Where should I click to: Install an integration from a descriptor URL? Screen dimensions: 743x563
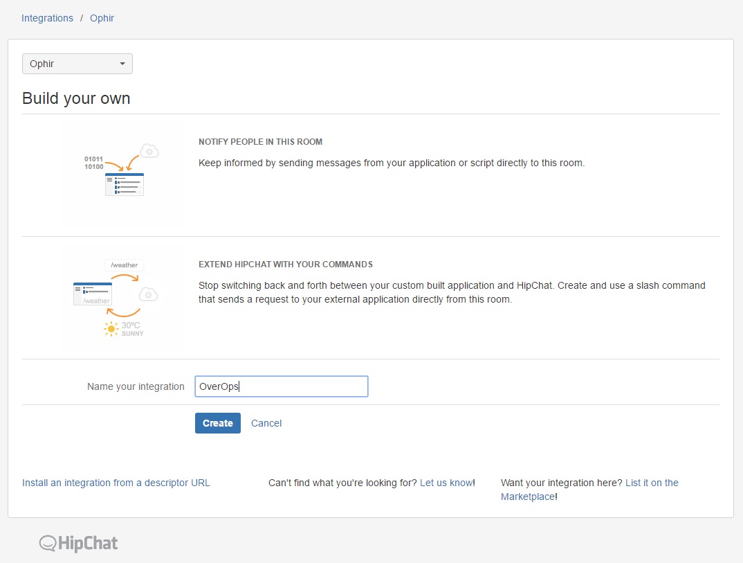click(x=116, y=483)
